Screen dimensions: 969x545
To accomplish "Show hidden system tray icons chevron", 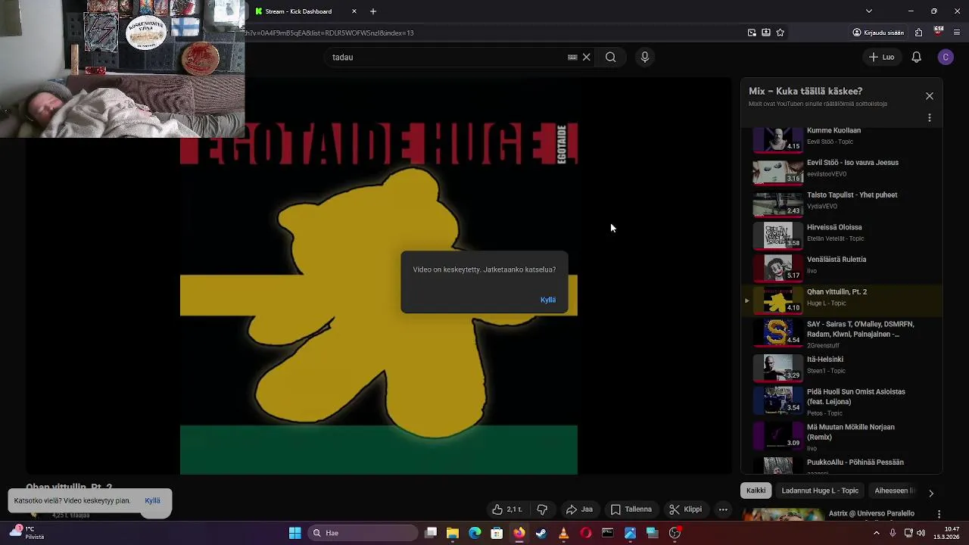I will 877,533.
